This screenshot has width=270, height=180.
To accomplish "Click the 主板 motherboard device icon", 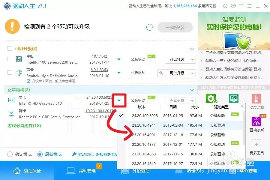I will pos(19,59).
